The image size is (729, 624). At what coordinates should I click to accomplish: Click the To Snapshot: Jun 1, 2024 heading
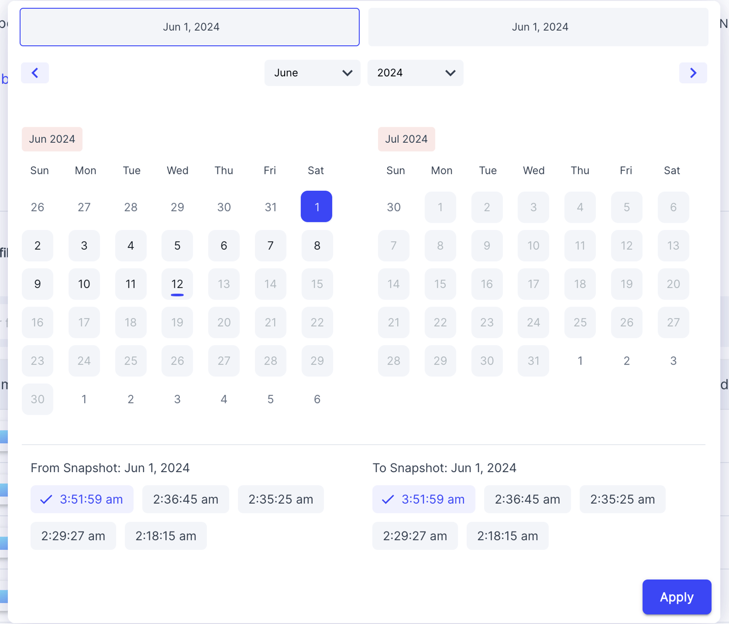pos(444,468)
